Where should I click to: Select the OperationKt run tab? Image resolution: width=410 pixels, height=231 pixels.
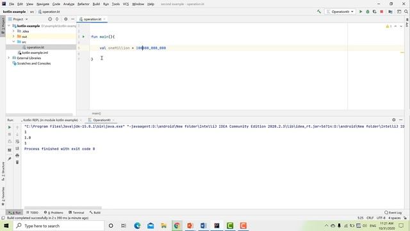tap(102, 120)
